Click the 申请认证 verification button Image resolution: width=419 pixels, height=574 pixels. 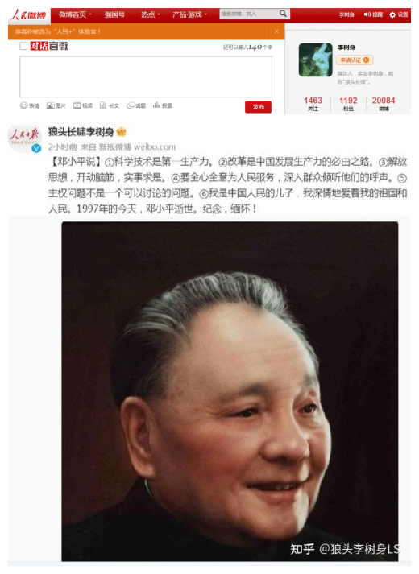pos(355,60)
